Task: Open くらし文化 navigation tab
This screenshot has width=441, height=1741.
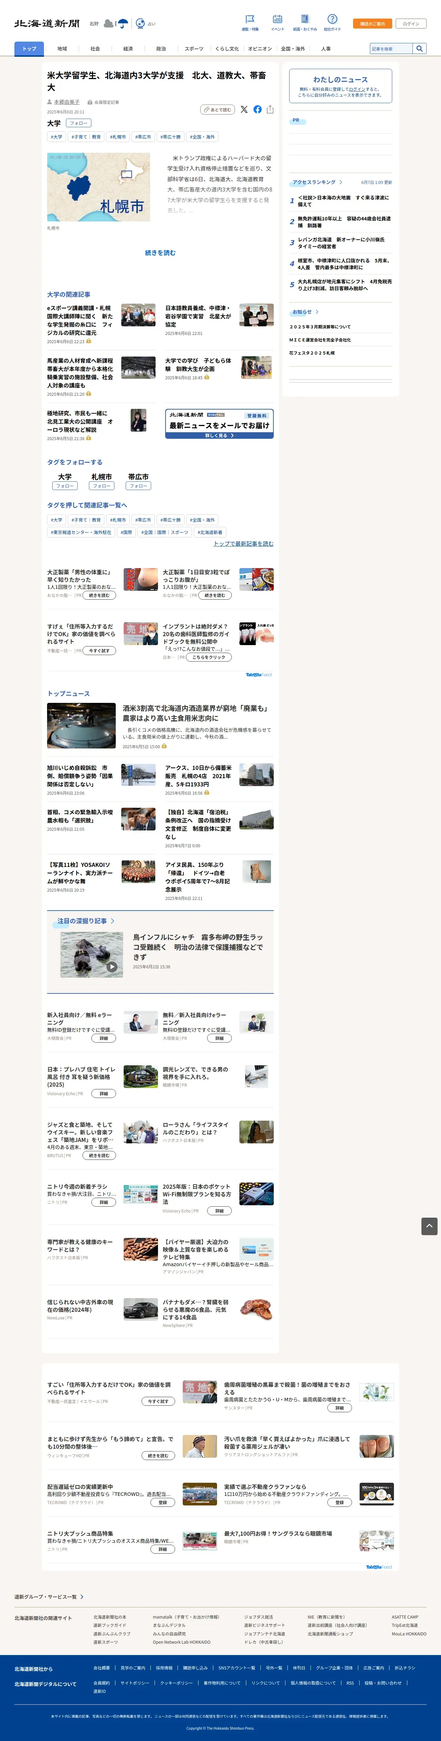Action: coord(227,49)
